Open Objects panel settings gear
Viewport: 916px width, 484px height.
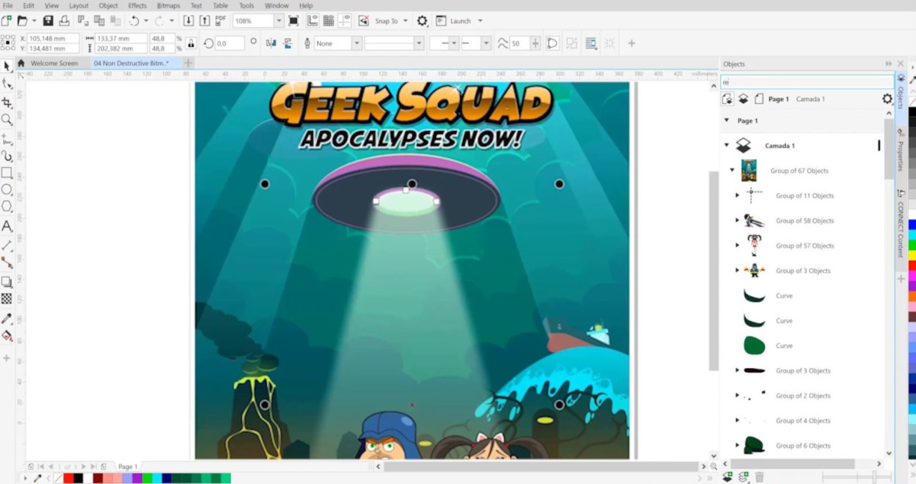887,99
